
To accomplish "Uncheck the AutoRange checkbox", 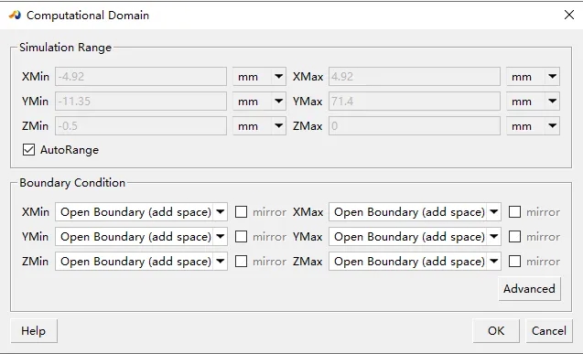I will pyautogui.click(x=28, y=150).
